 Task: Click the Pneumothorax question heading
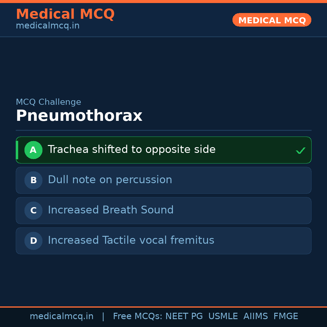[79, 116]
